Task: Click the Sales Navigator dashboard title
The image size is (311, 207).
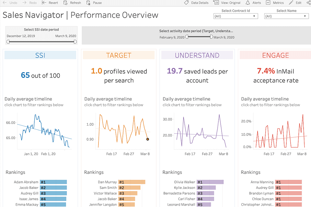Action: (x=80, y=15)
